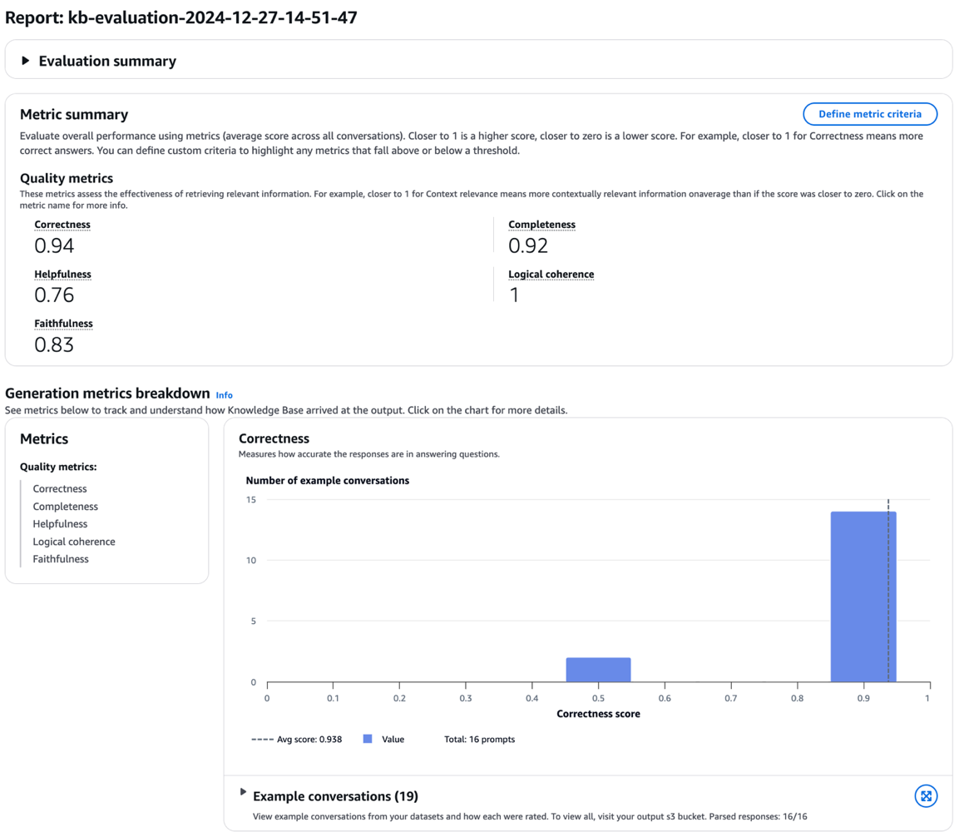Select Correctness in the Metrics side panel

point(60,488)
